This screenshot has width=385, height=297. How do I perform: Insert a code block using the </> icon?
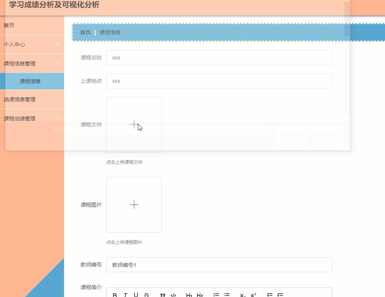[x=173, y=295]
